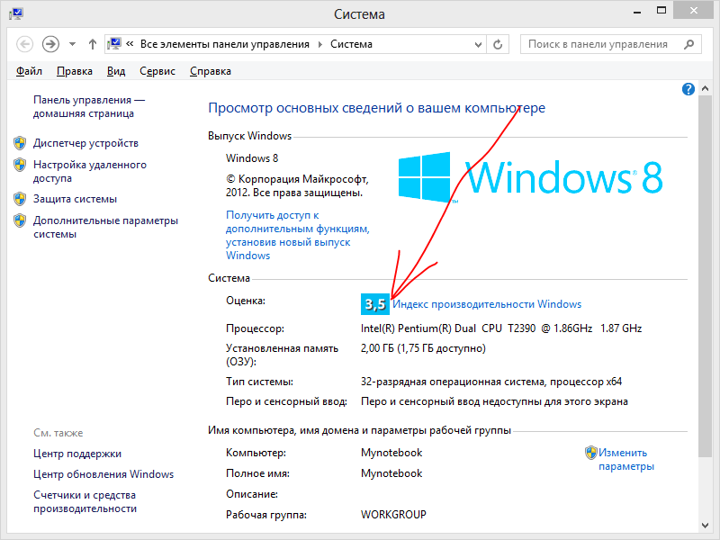
Task: Click Изменить параметры link
Action: pos(626,460)
